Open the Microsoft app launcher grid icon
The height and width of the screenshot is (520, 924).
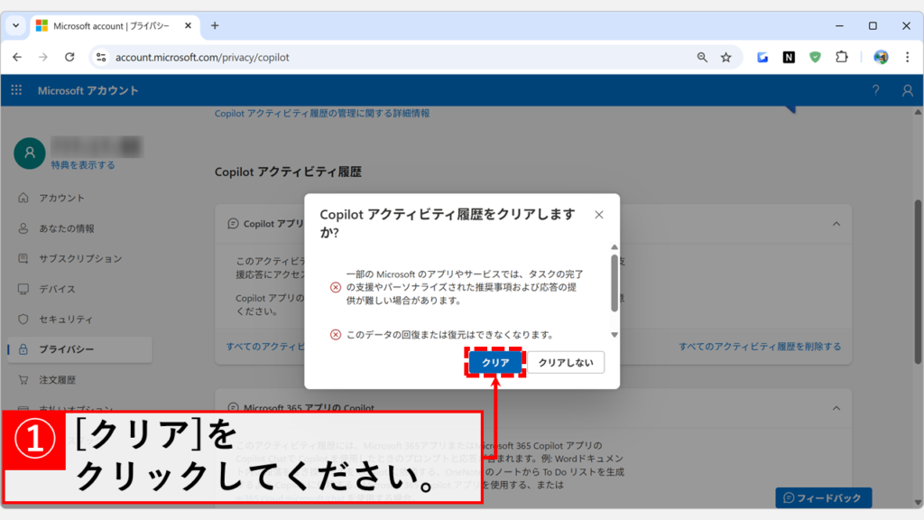[x=16, y=90]
